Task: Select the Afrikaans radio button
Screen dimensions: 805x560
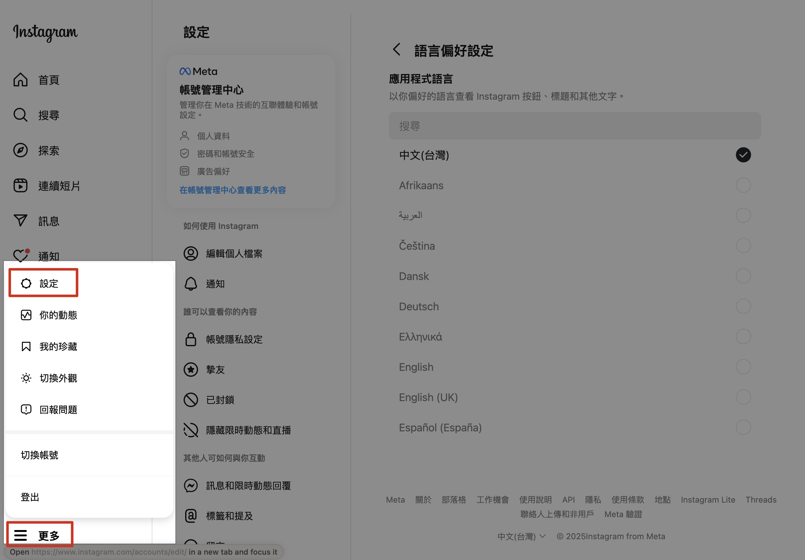Action: click(x=743, y=185)
